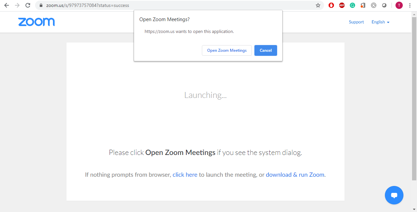Click the 'https://zoom.us wants to open' message

pos(189,32)
